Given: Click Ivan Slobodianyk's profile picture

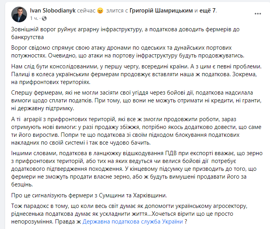Looking at the screenshot, I should (19, 14).
